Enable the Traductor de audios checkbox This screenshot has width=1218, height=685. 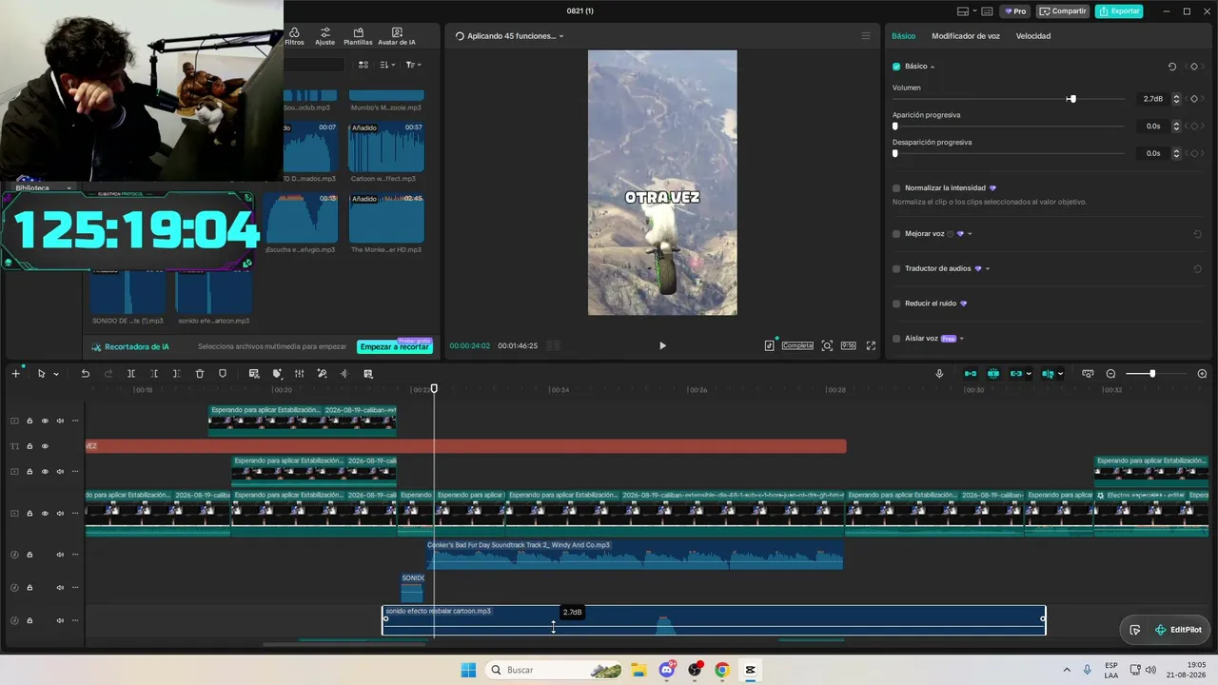(x=896, y=269)
